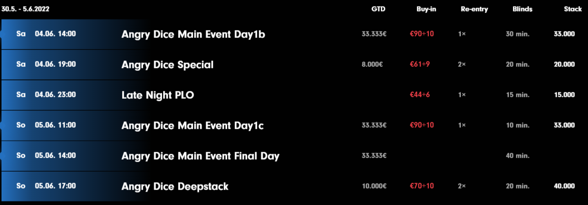The width and height of the screenshot is (588, 205).
Task: Click the 40.000 stack value
Action: pyautogui.click(x=564, y=186)
